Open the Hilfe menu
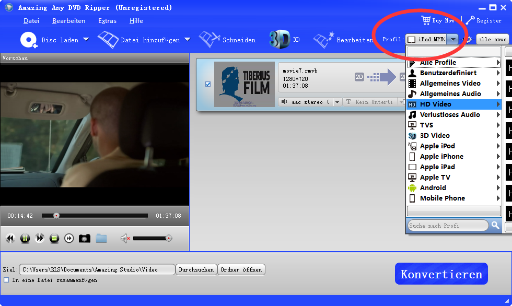 [x=136, y=20]
